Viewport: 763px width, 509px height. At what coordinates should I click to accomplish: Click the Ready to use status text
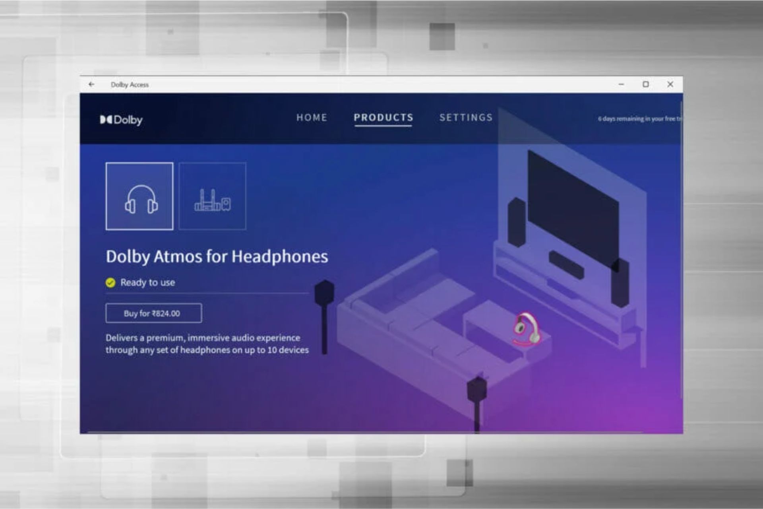(148, 282)
